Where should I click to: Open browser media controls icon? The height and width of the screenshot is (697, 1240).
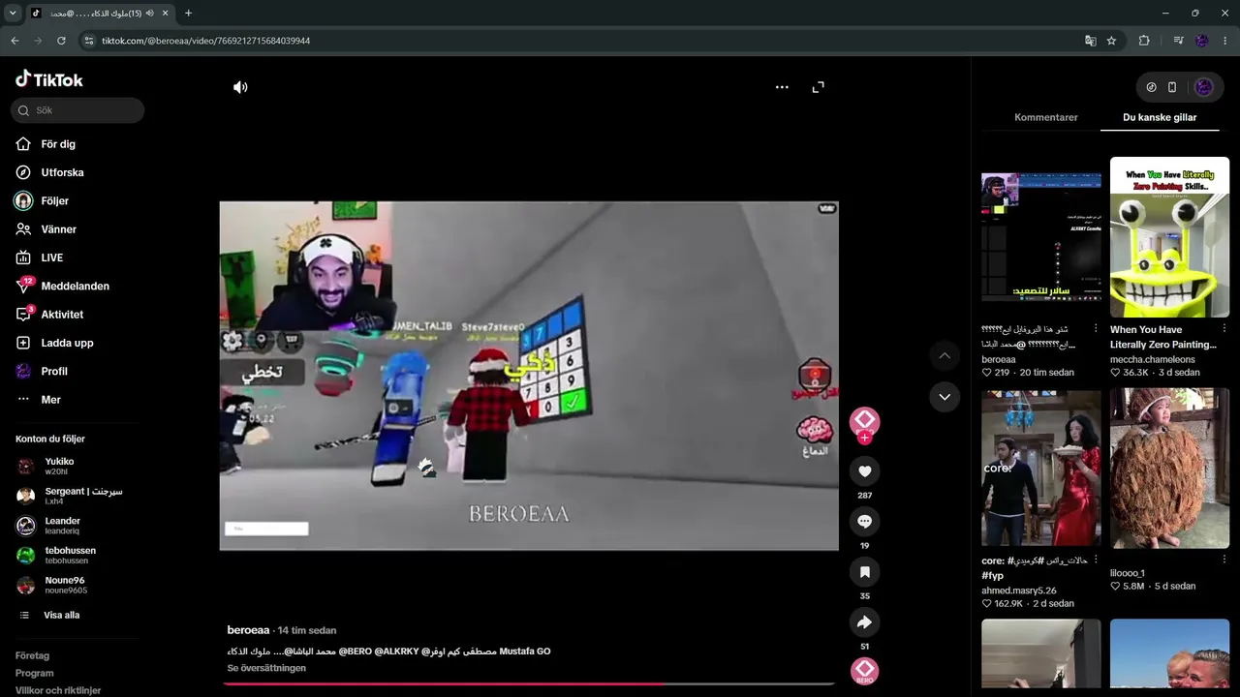click(1178, 41)
